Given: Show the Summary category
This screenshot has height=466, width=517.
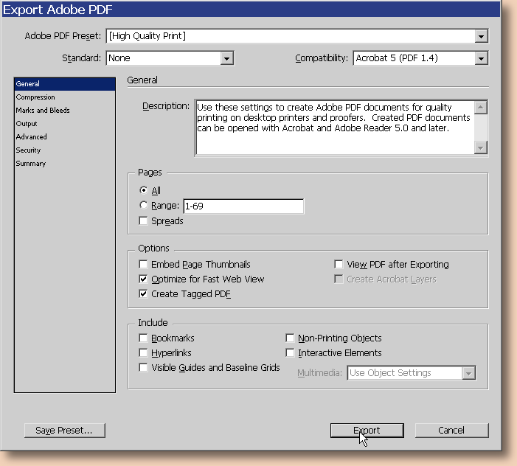Looking at the screenshot, I should point(31,164).
